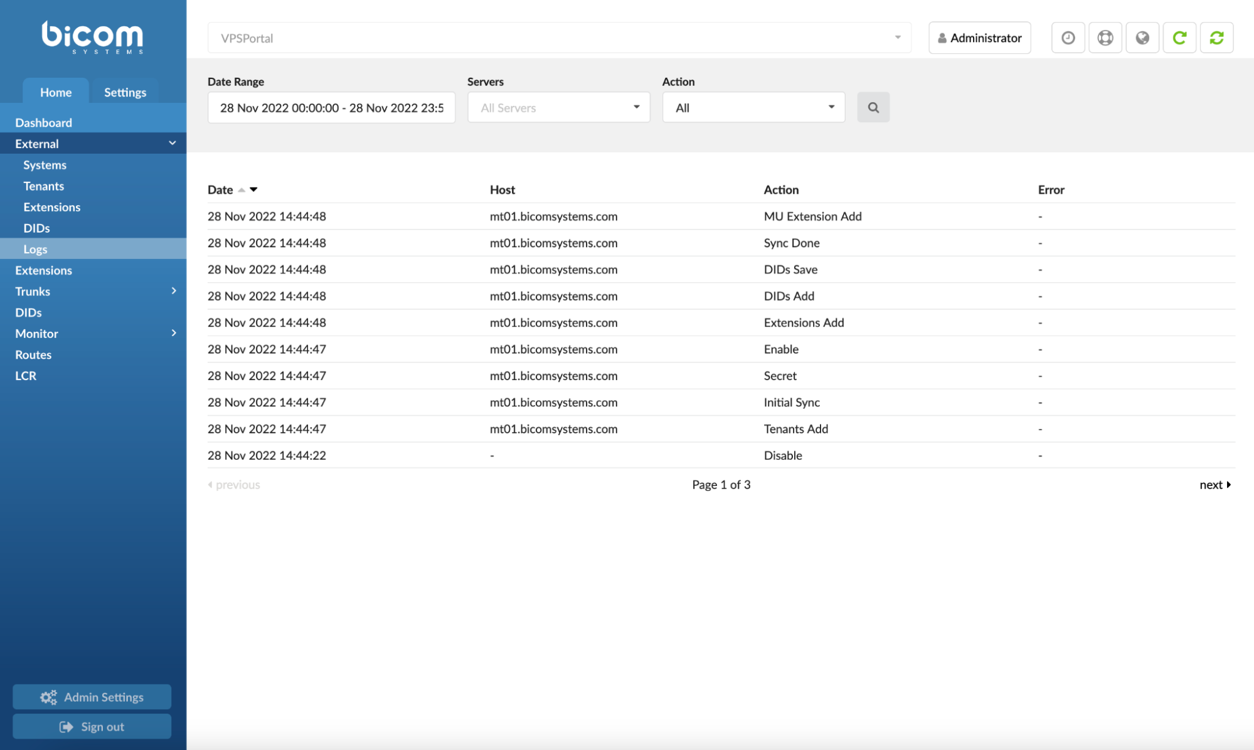The image size is (1254, 750).
Task: Open top-level DIDs sidebar item
Action: point(93,312)
